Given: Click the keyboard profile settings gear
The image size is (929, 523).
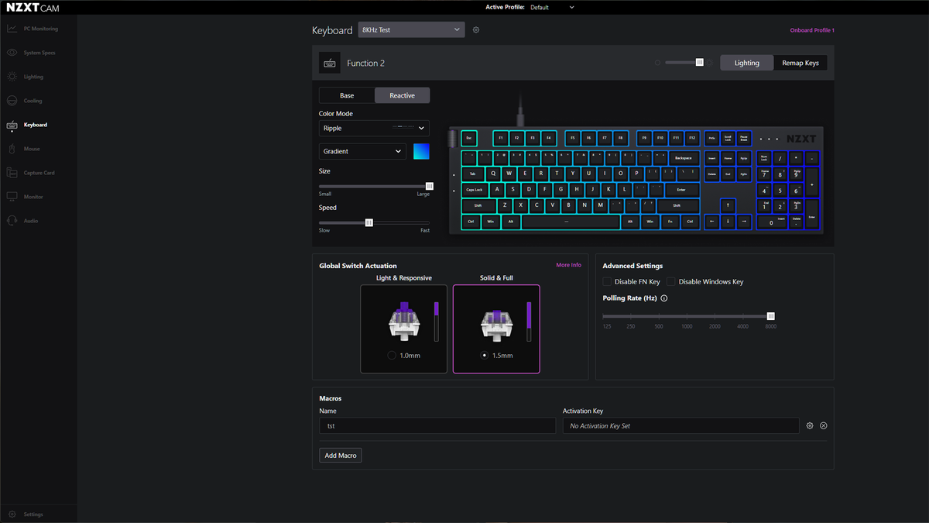Looking at the screenshot, I should point(476,30).
